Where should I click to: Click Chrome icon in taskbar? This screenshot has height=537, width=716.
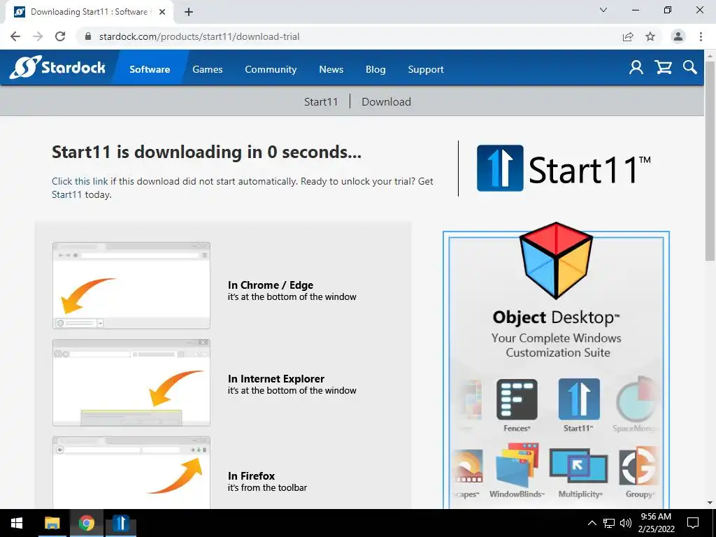click(86, 523)
